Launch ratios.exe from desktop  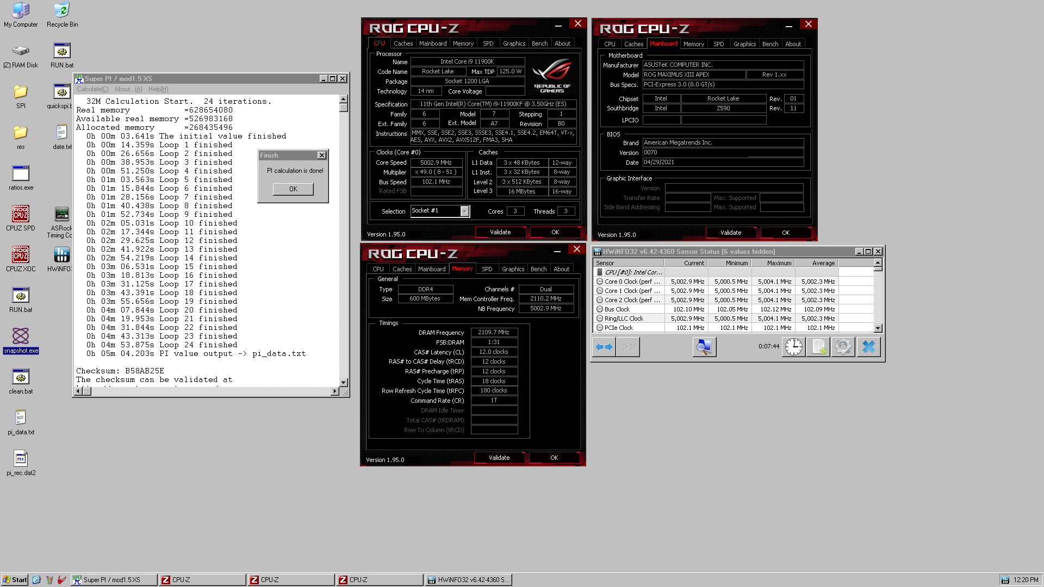pyautogui.click(x=21, y=178)
